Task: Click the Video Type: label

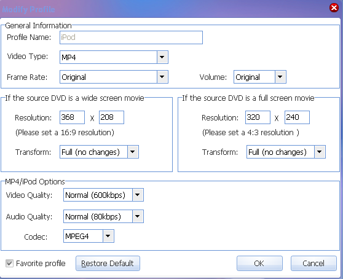Action: click(x=28, y=57)
